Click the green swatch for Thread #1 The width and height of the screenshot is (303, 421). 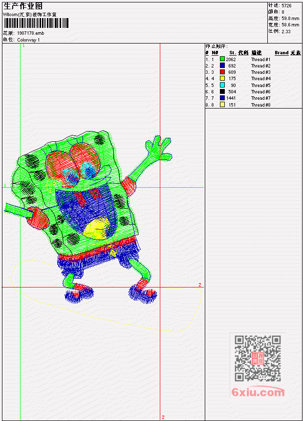point(222,59)
